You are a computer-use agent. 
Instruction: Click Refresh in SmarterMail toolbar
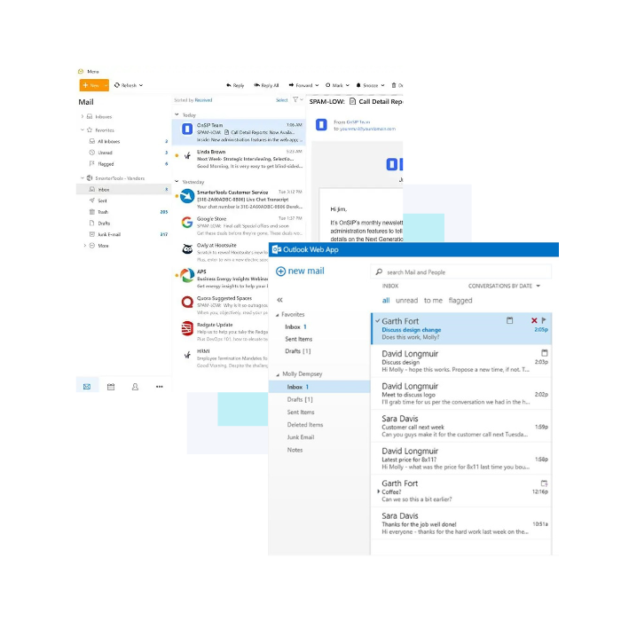[x=126, y=85]
